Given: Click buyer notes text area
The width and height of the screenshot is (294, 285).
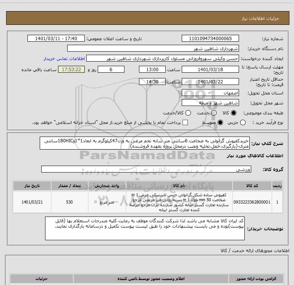Looking at the screenshot, I should 145,228.
